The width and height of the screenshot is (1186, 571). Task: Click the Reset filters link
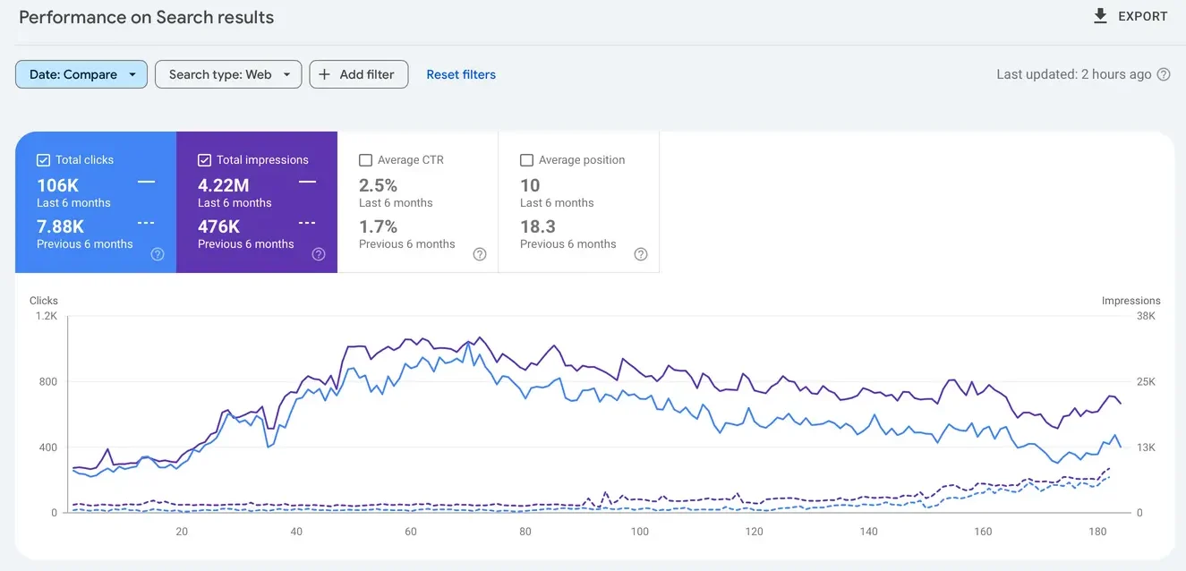(x=461, y=74)
